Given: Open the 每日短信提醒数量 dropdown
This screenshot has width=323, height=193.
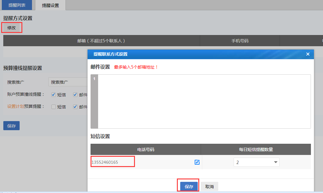Looking at the screenshot, I should pos(256,162).
